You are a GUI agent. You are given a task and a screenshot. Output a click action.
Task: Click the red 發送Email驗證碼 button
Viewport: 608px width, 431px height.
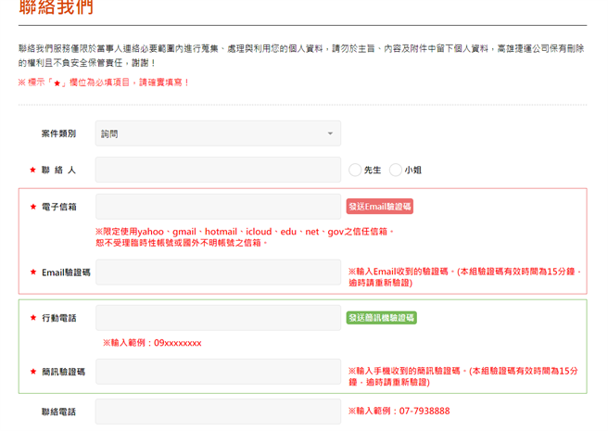pyautogui.click(x=380, y=207)
